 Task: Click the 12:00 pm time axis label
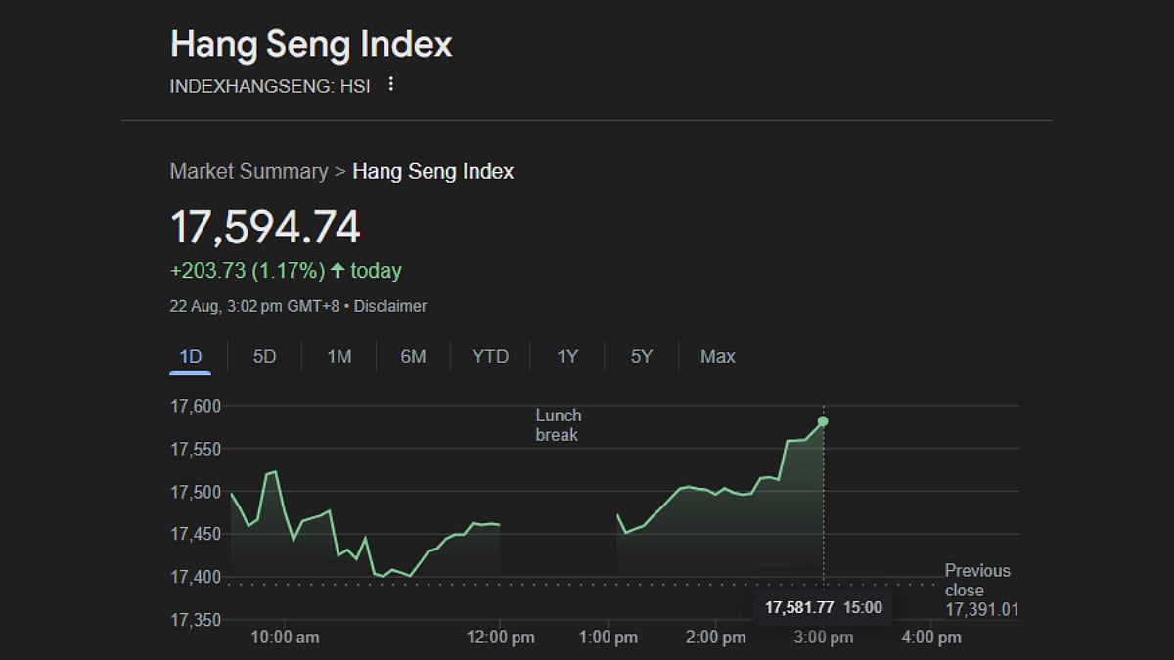click(500, 638)
